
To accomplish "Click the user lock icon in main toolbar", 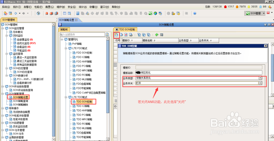I will [5, 13].
